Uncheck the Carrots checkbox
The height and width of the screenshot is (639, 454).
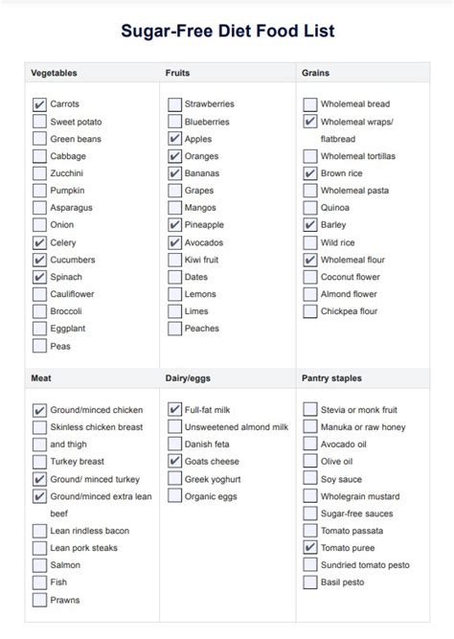pos(39,104)
